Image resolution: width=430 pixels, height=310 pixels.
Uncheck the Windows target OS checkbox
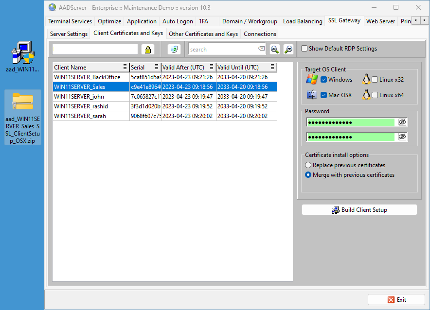(324, 80)
